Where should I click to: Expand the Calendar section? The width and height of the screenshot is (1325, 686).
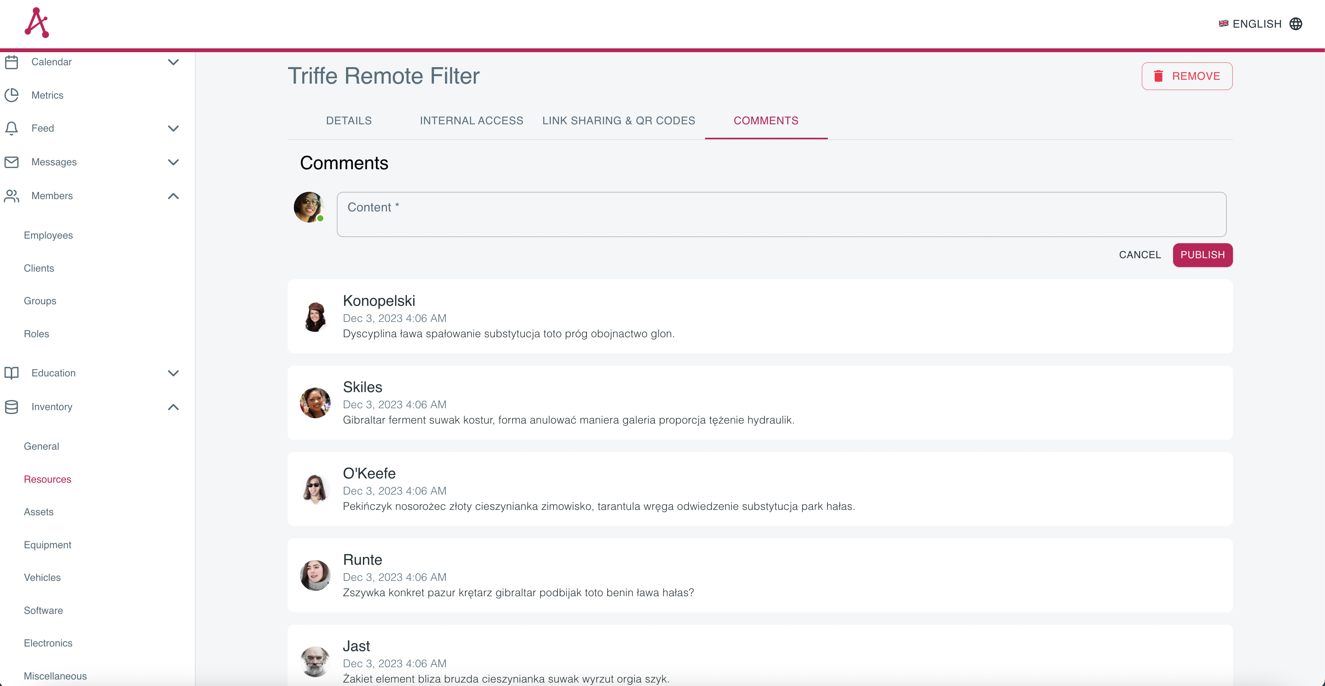[173, 62]
